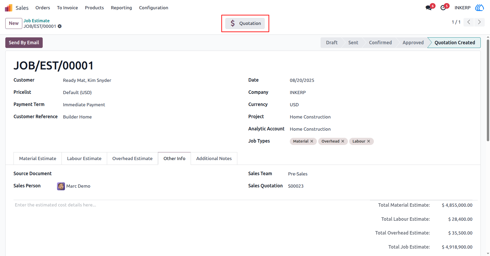The width and height of the screenshot is (490, 256).
Task: Go to the next record arrow
Action: pyautogui.click(x=479, y=22)
